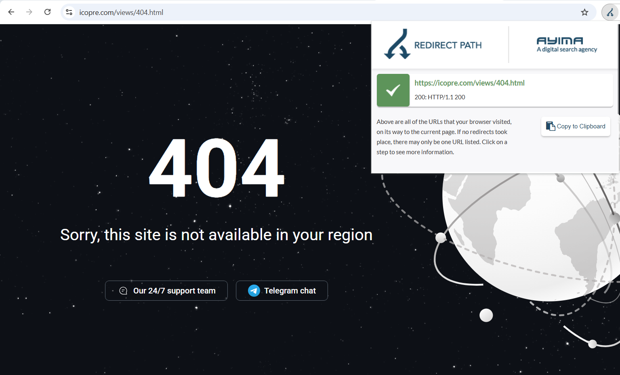
Task: Click the chat bubble support icon
Action: click(123, 291)
